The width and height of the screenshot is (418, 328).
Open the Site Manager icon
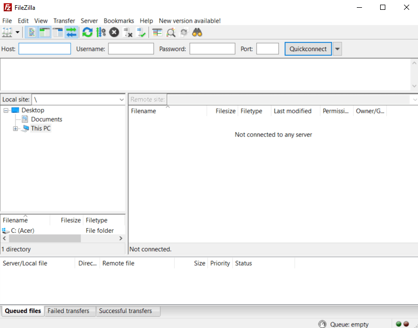(x=7, y=33)
